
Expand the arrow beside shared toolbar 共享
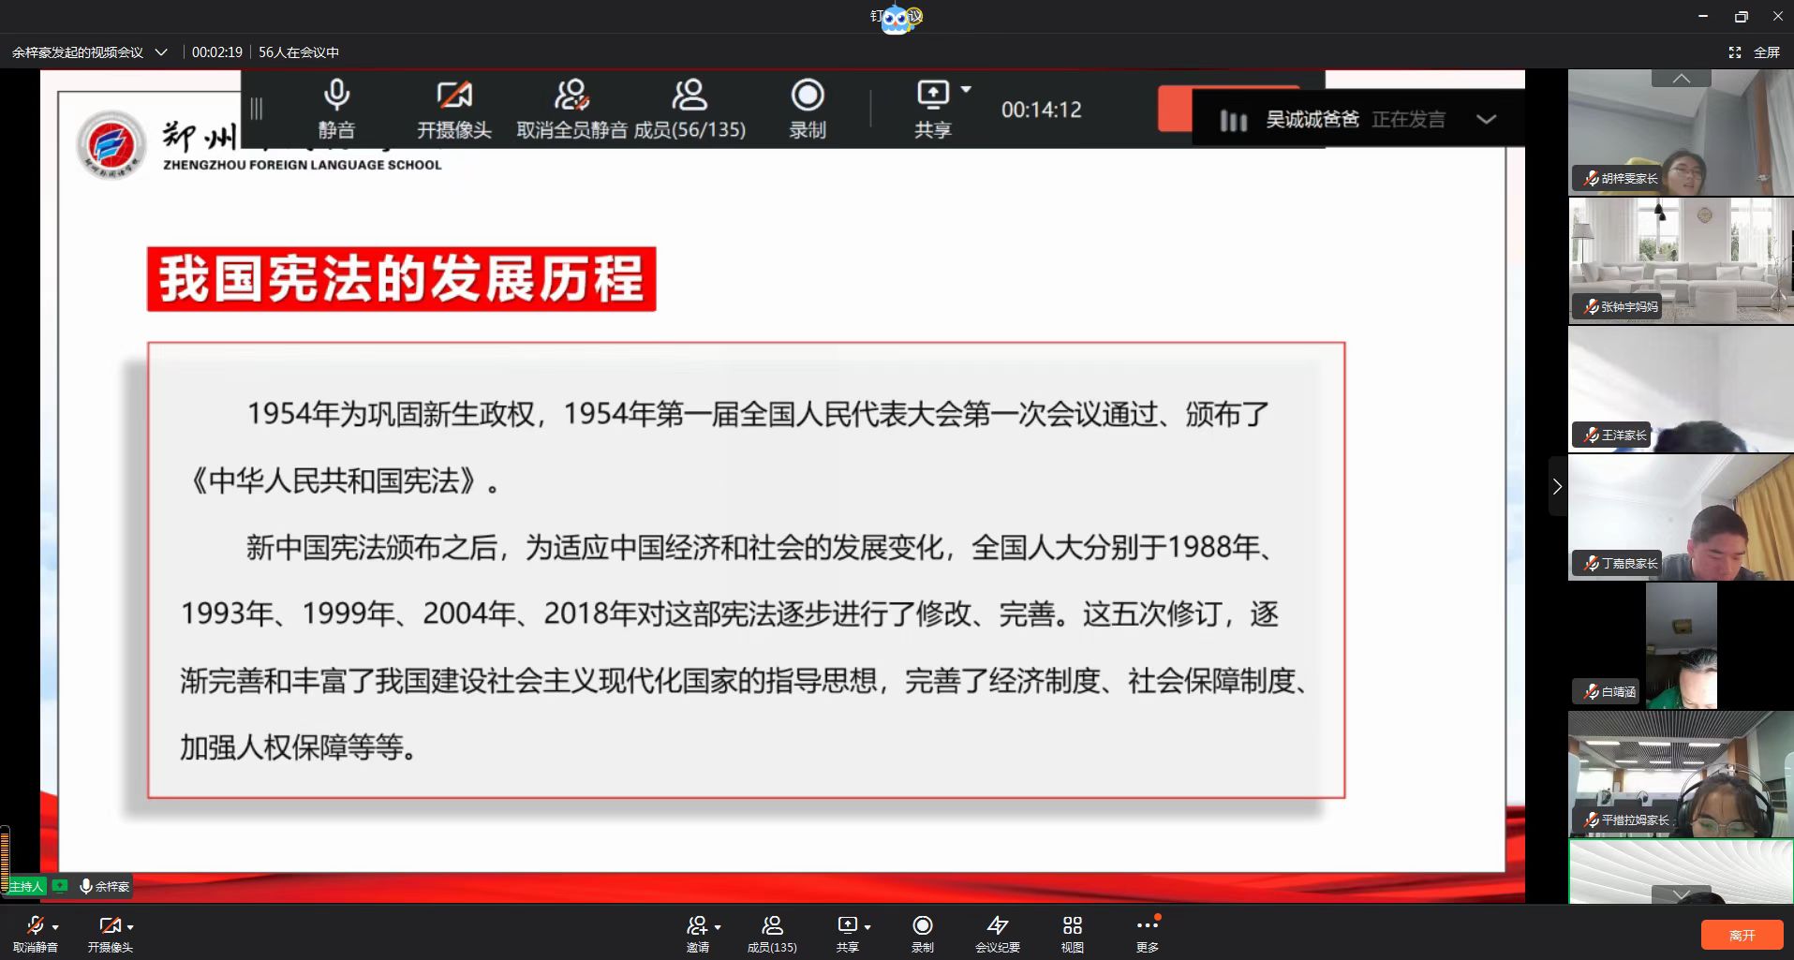point(966,90)
